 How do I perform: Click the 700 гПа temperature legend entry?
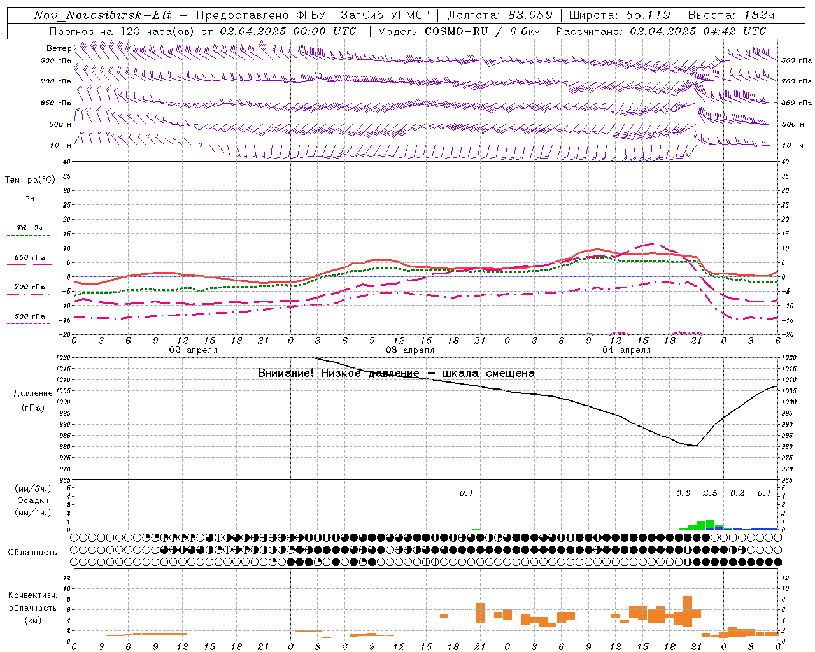(29, 287)
